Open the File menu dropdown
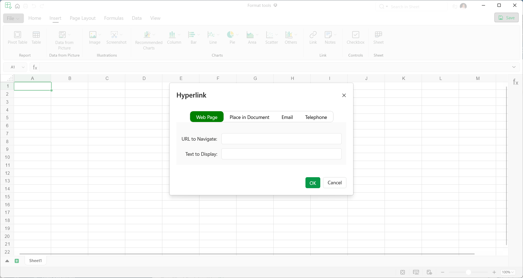The image size is (523, 278). coord(13,18)
